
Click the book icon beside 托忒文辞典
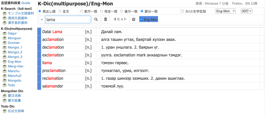pos(4,111)
